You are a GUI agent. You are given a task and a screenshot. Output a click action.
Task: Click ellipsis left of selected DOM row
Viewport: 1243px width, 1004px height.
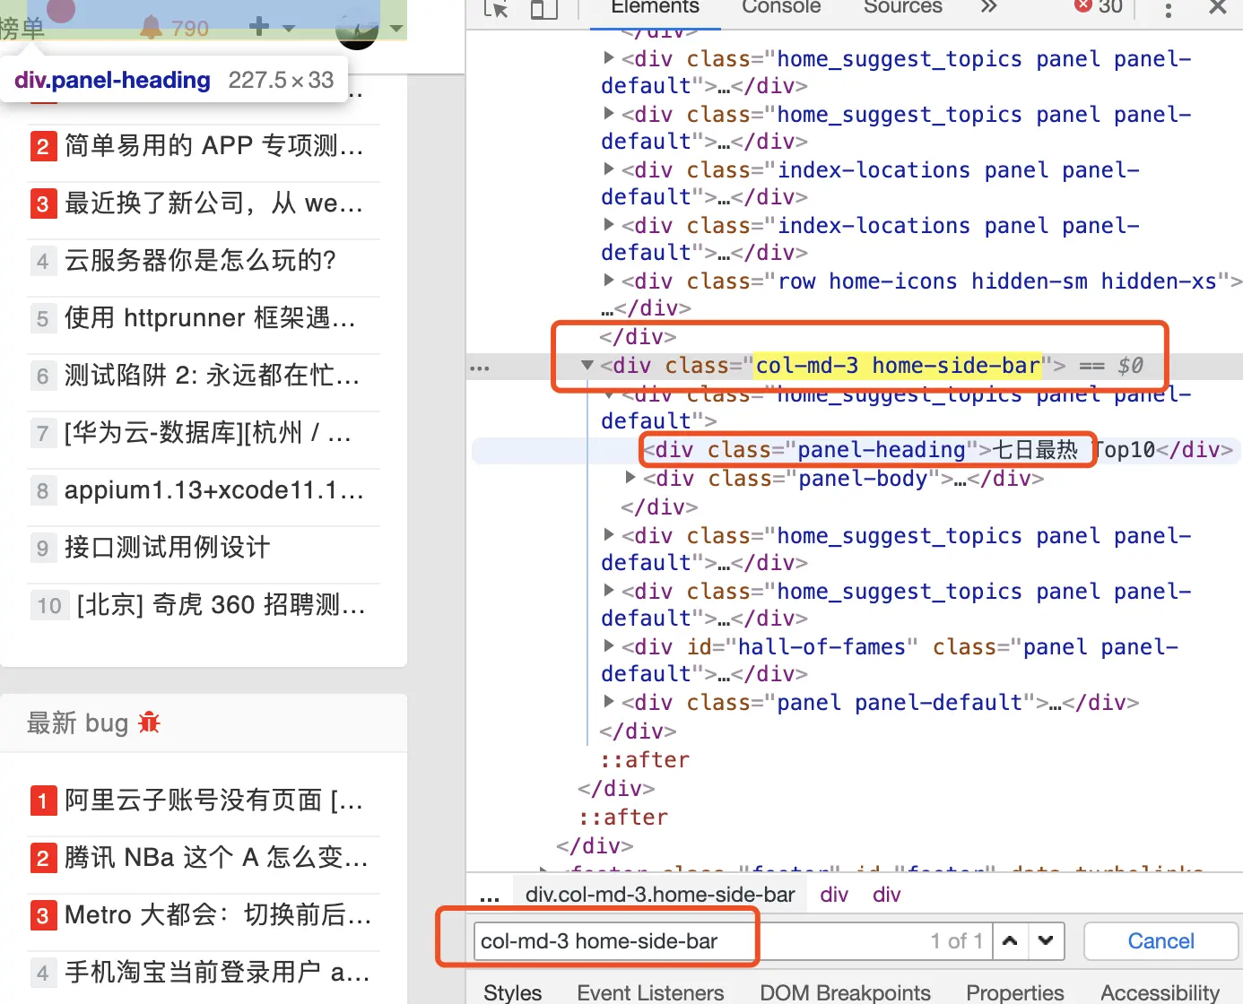click(x=480, y=368)
